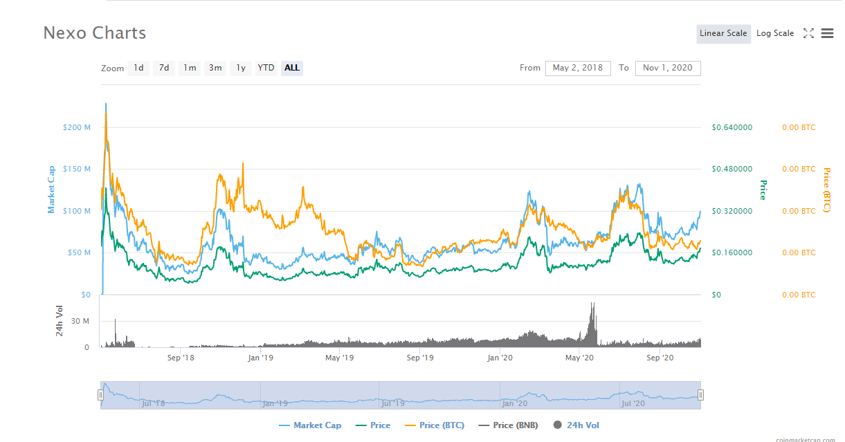Click the vertical Price (BTC) axis title
The width and height of the screenshot is (845, 442).
(x=826, y=190)
